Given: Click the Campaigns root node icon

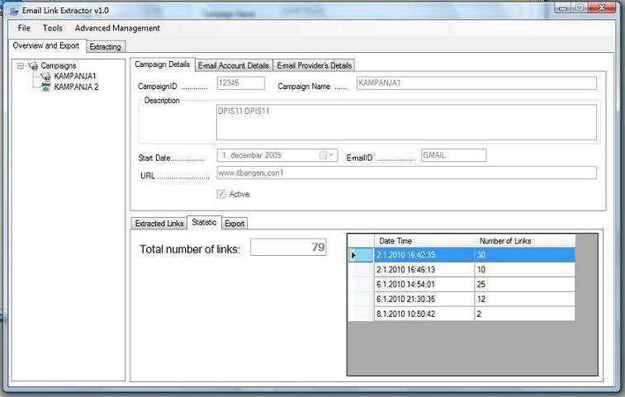Looking at the screenshot, I should point(34,66).
